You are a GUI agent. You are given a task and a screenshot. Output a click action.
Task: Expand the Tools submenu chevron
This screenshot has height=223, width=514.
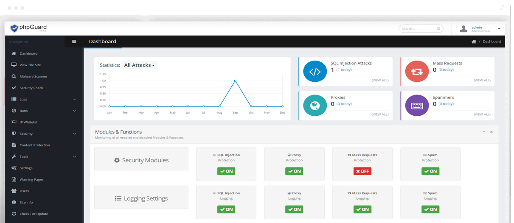pos(75,156)
